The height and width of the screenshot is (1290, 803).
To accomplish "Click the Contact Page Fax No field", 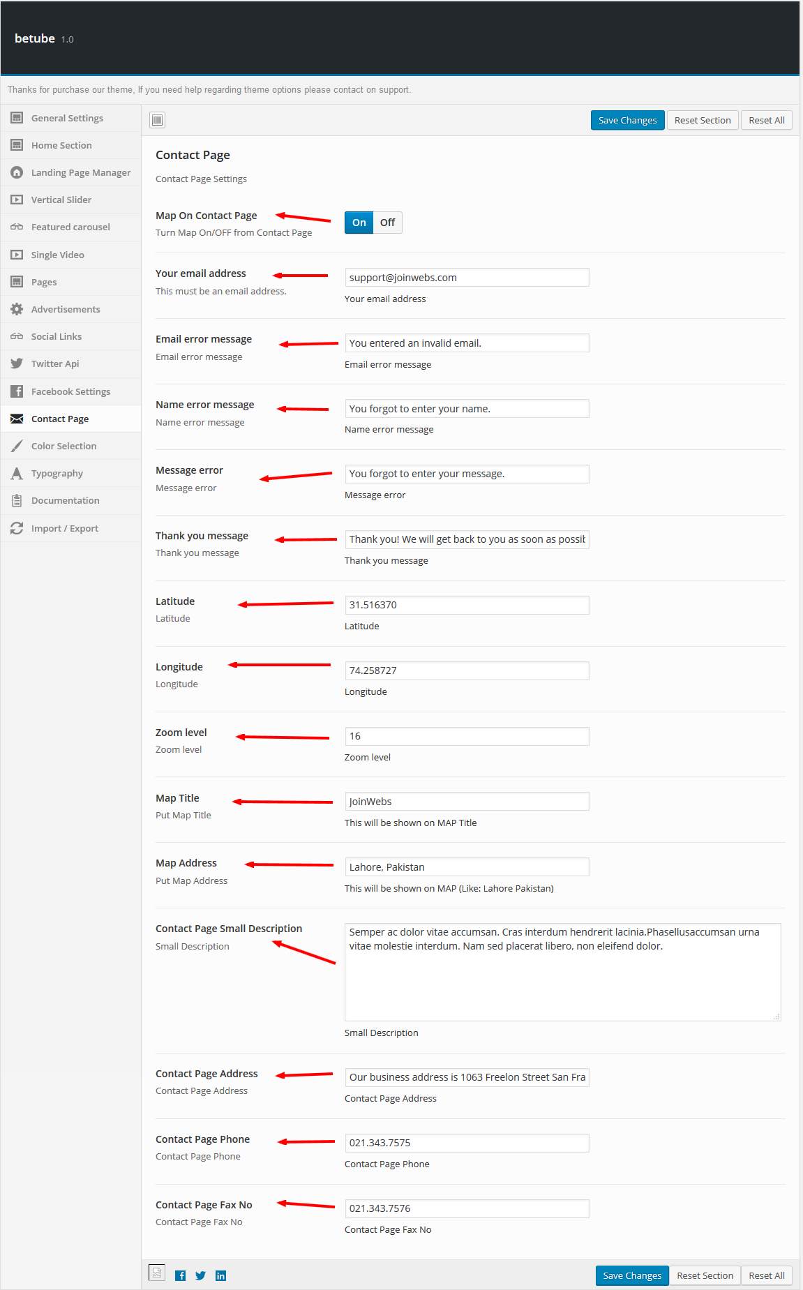I will click(x=467, y=1208).
